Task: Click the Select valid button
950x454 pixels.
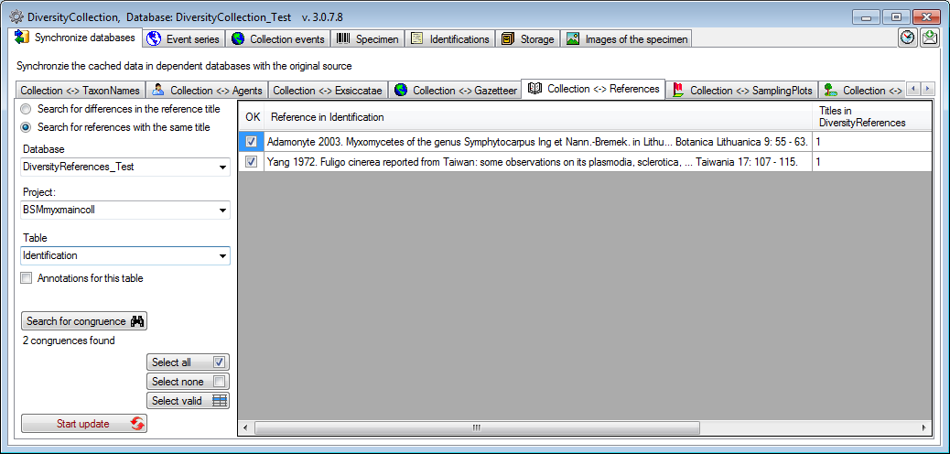Action: pyautogui.click(x=188, y=401)
